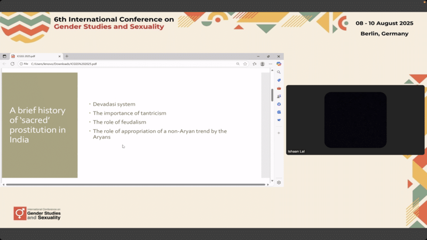Open the sidebar search icon

(279, 72)
